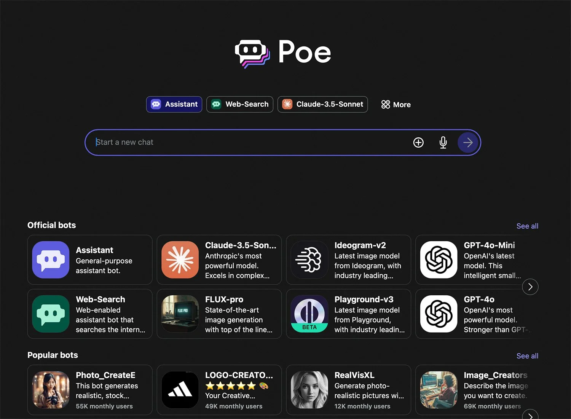The image size is (571, 419).
Task: Click the Ideogram-v2 brain icon
Action: pos(309,260)
